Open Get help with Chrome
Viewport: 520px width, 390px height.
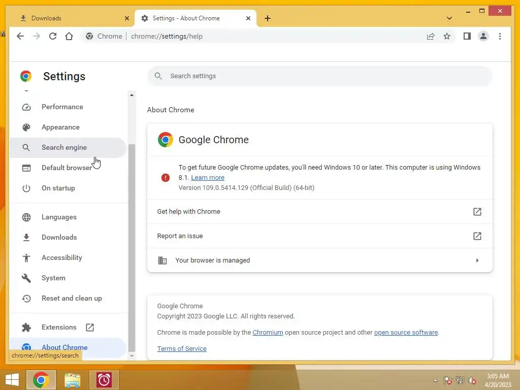pyautogui.click(x=320, y=212)
